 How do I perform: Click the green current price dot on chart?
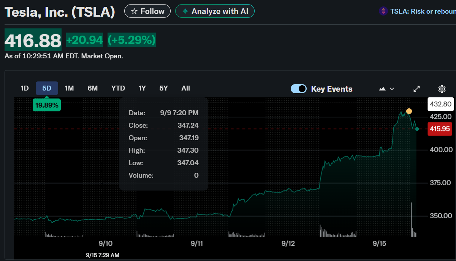coord(417,129)
